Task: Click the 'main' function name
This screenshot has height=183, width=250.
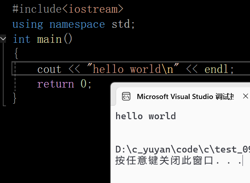Action: (x=49, y=39)
